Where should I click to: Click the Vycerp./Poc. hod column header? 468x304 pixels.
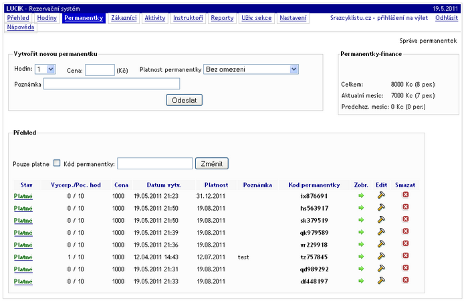point(76,185)
